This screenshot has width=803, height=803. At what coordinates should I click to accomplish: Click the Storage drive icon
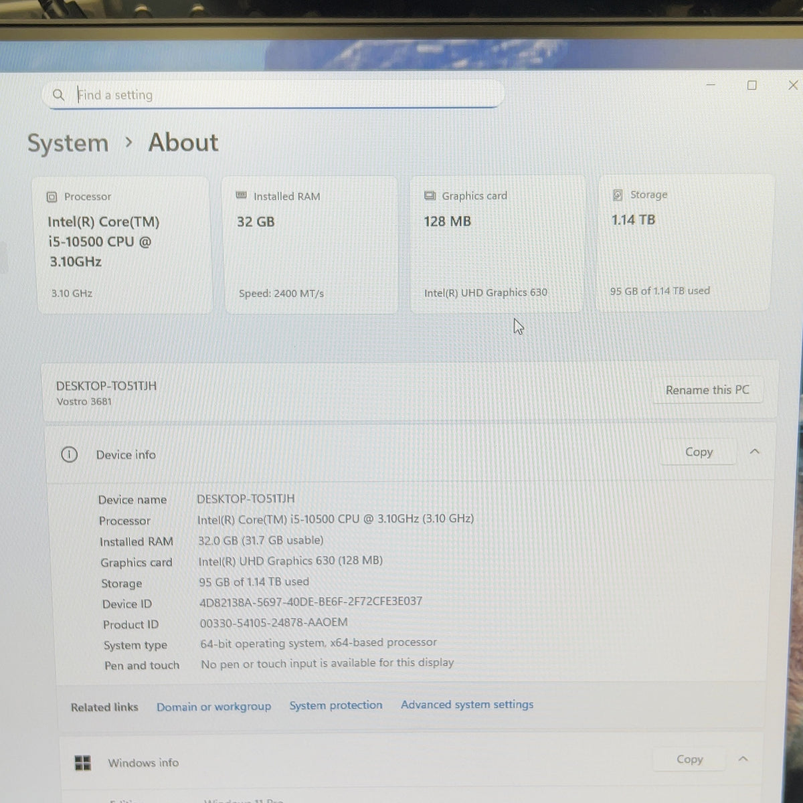618,195
